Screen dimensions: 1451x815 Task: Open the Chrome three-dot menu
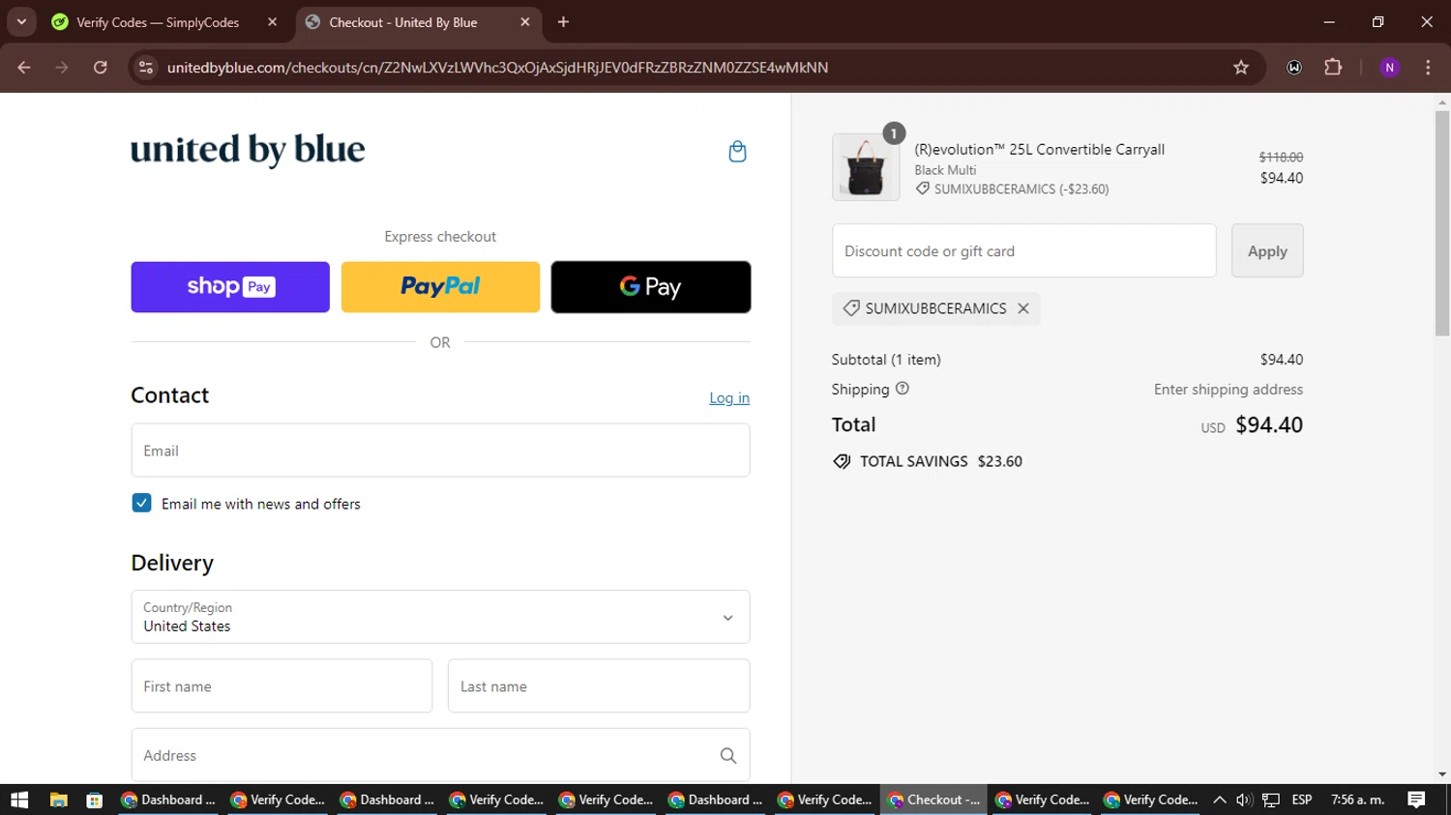click(1428, 68)
